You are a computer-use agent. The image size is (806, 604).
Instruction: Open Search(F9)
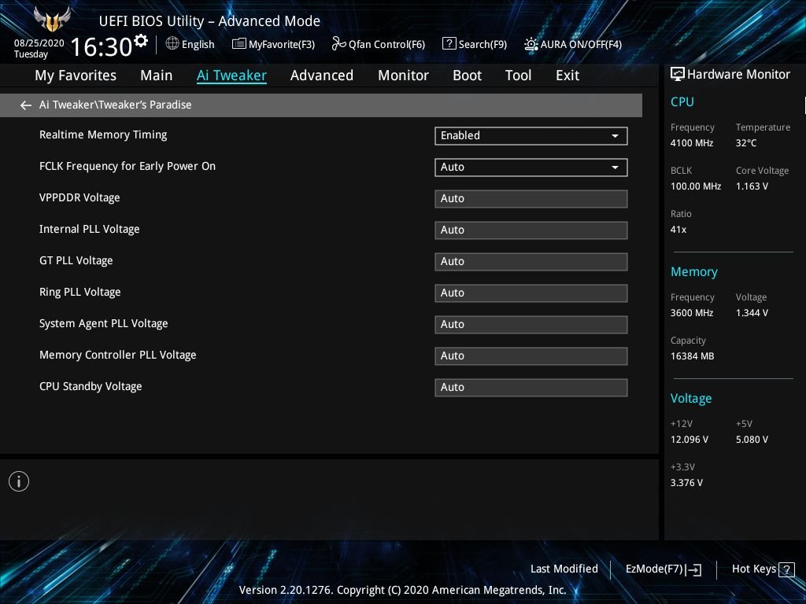click(475, 44)
